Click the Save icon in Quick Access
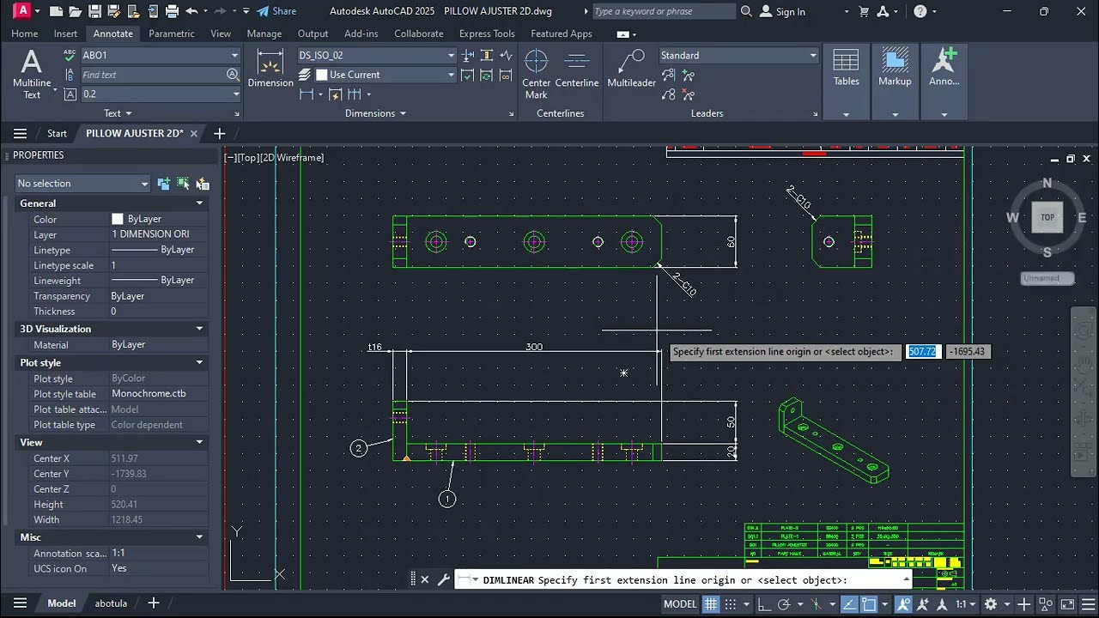 point(94,11)
